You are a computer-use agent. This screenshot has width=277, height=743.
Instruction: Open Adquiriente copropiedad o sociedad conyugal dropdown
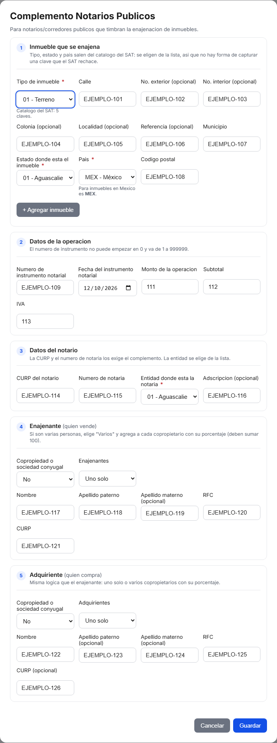[45, 621]
